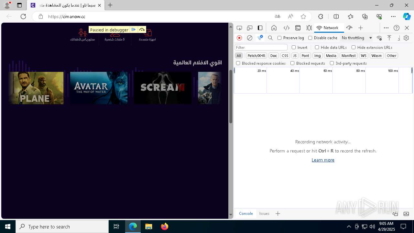Open network conditions wifi icon
Screen dimensions: 414x233
coord(379,38)
